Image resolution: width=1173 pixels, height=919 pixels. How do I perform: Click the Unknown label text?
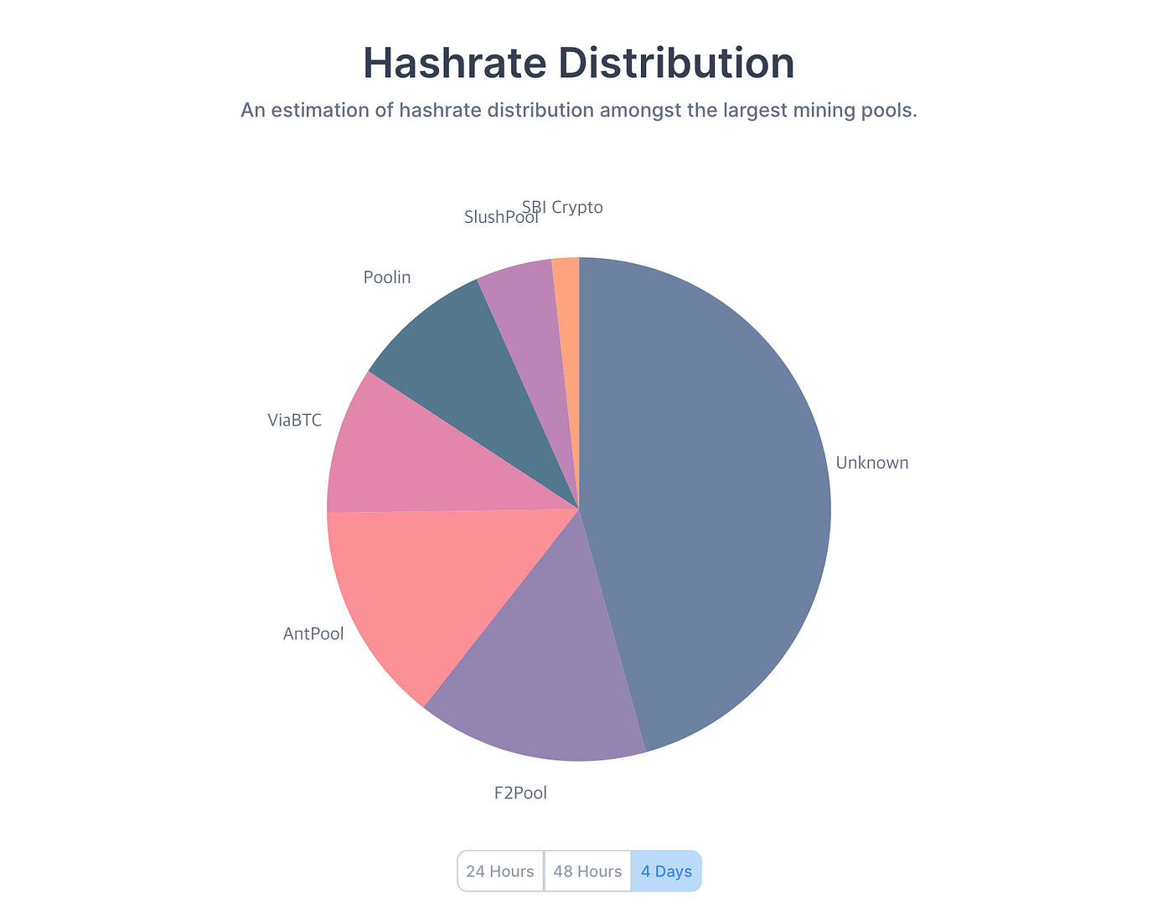pyautogui.click(x=872, y=462)
